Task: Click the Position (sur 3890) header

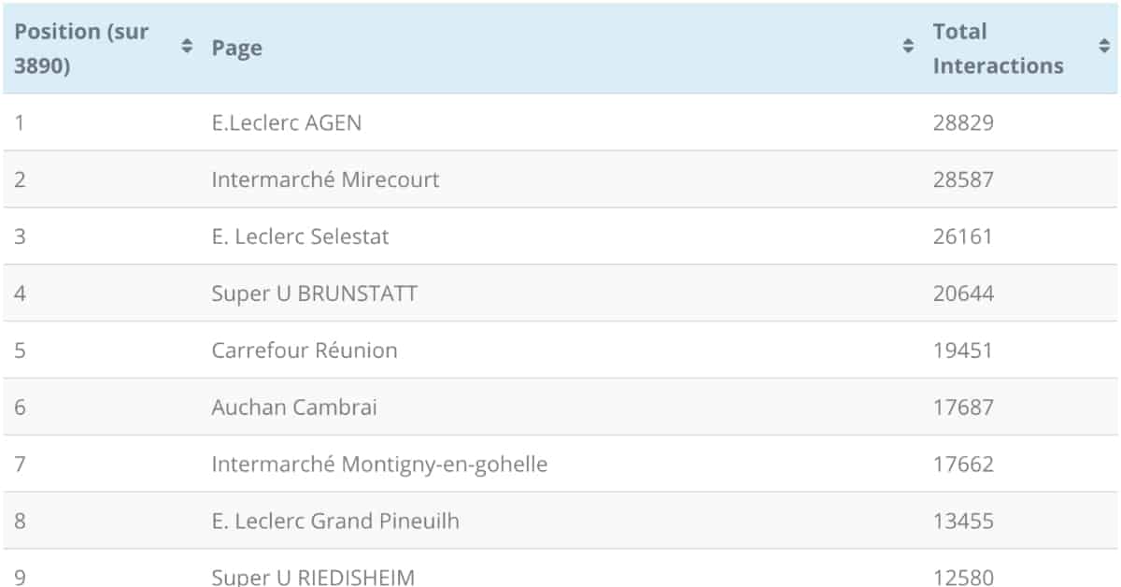Action: 82,49
